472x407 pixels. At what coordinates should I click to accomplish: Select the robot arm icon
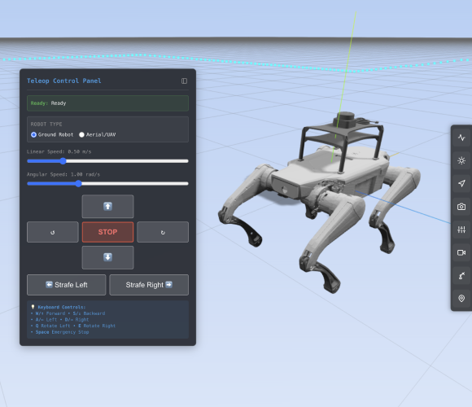pyautogui.click(x=461, y=275)
